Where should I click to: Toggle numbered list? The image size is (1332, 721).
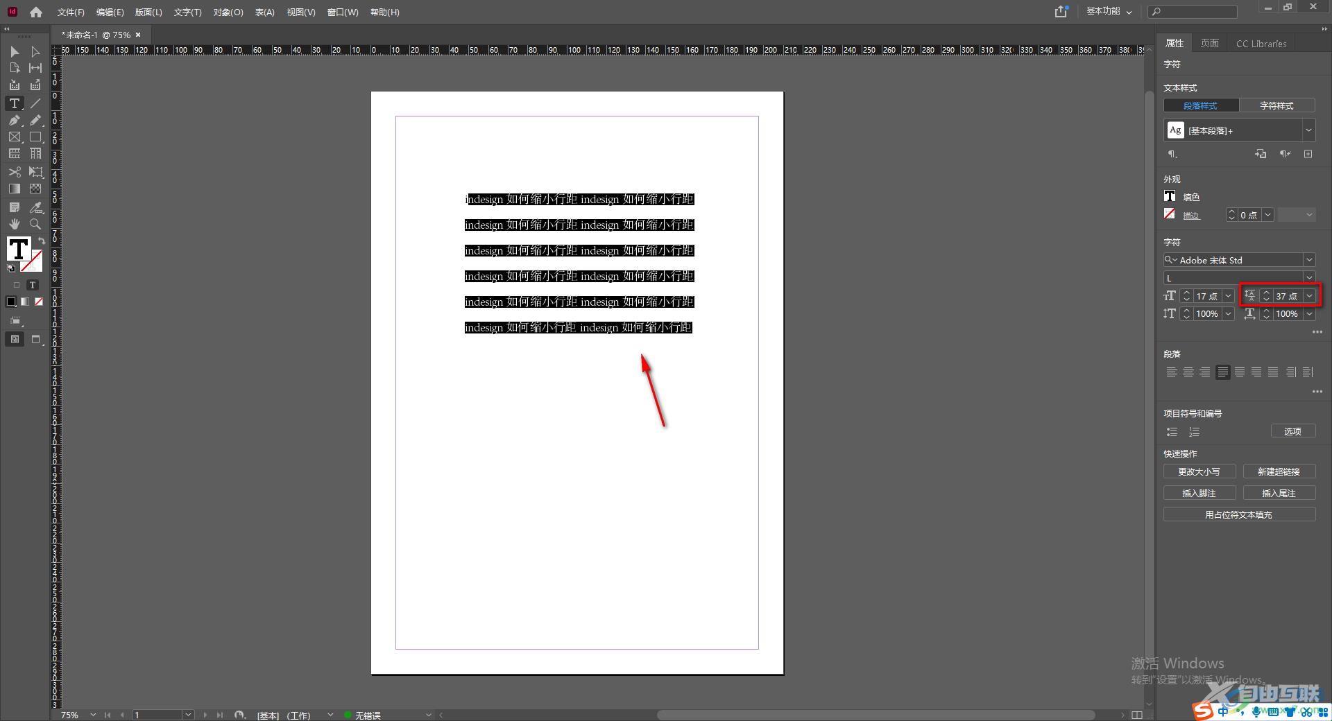[x=1194, y=432]
